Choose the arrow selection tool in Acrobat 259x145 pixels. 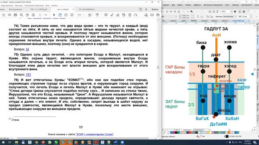54,15
